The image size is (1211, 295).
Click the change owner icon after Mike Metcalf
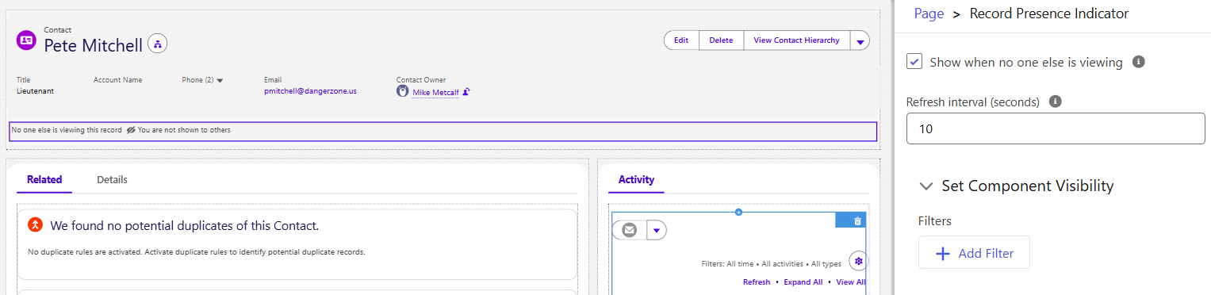tap(466, 92)
